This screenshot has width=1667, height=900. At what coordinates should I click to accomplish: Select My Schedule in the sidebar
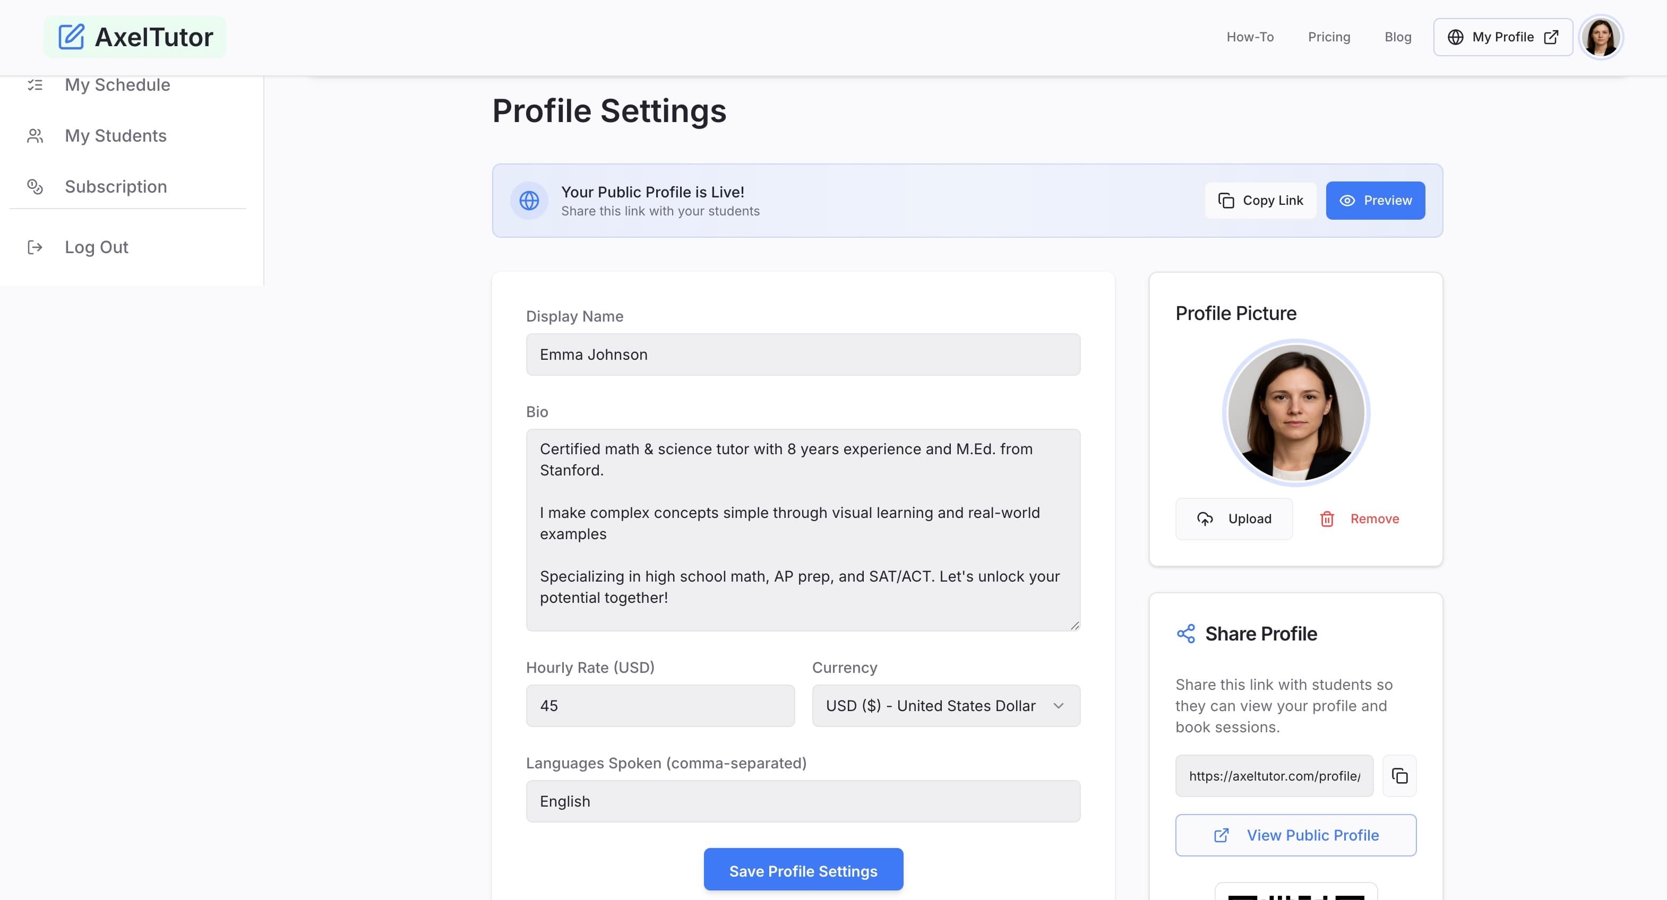117,85
